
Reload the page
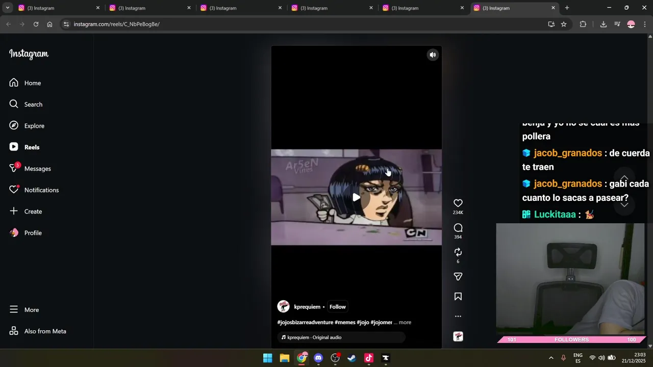36,24
